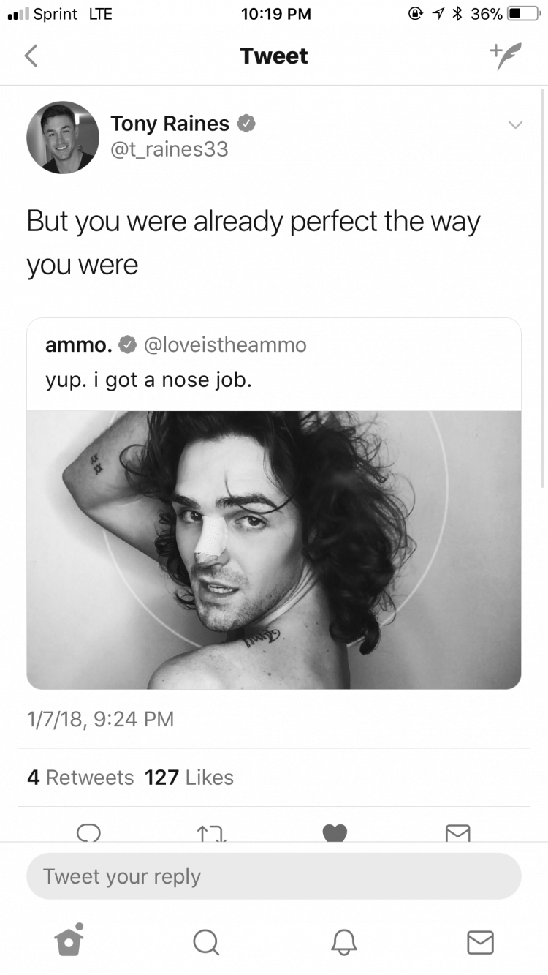Open the quoted tweet photo
Screen dimensions: 548x975
click(274, 549)
